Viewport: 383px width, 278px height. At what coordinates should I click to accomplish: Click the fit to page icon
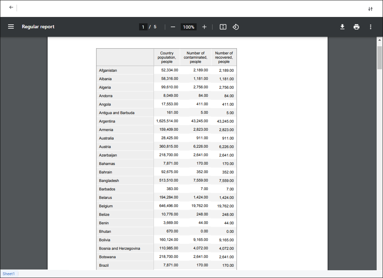point(223,27)
